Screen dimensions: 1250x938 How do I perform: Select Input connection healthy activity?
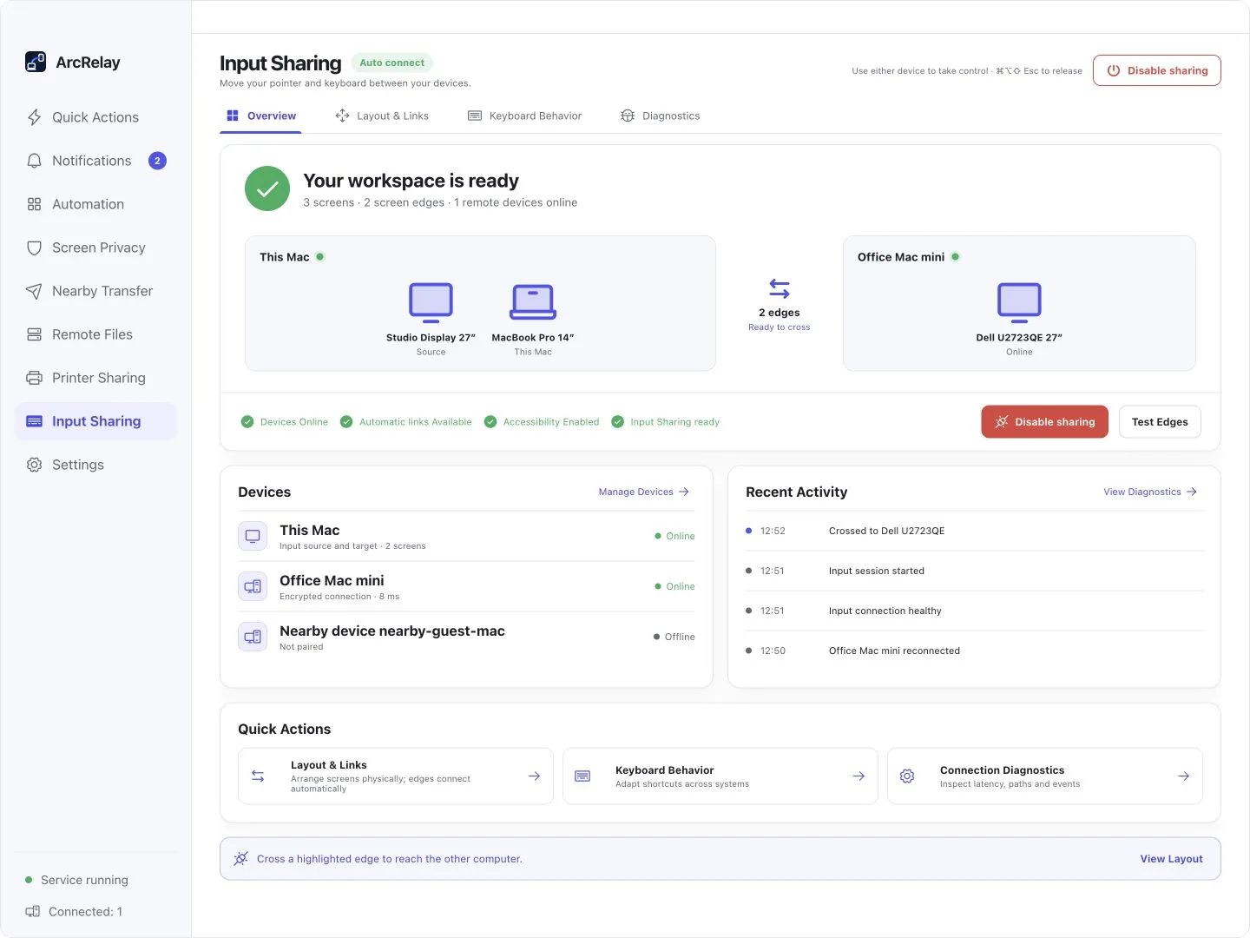point(974,611)
